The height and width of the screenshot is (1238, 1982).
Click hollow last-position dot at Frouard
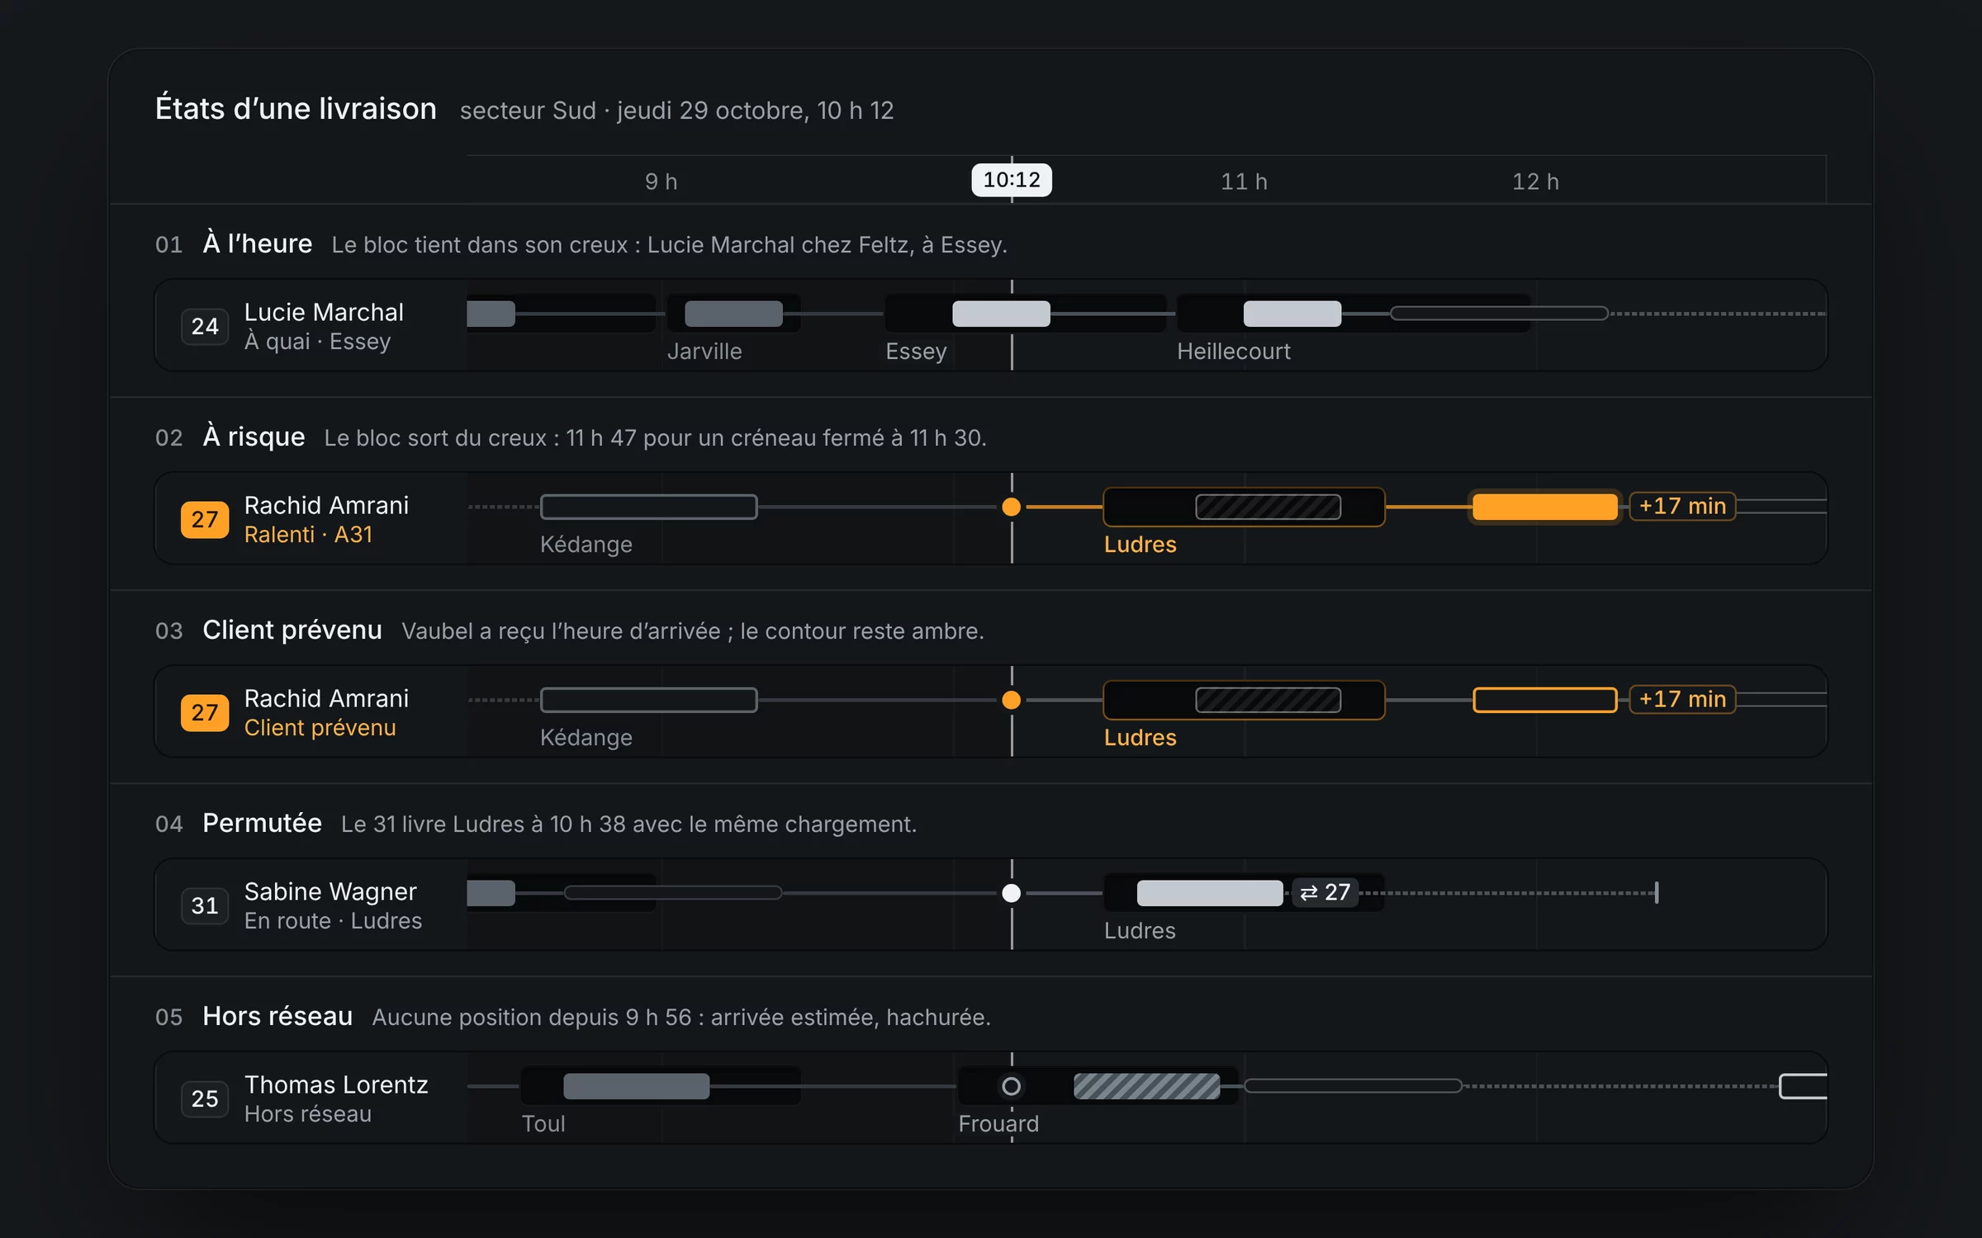(x=1011, y=1086)
